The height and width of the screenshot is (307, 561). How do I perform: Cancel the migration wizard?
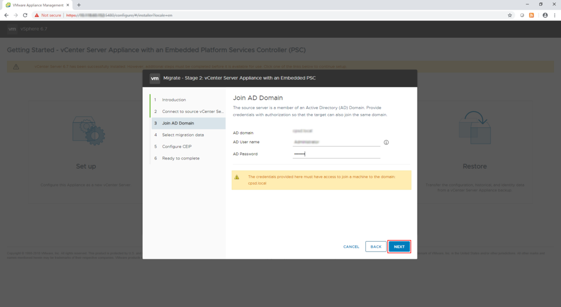pos(351,247)
